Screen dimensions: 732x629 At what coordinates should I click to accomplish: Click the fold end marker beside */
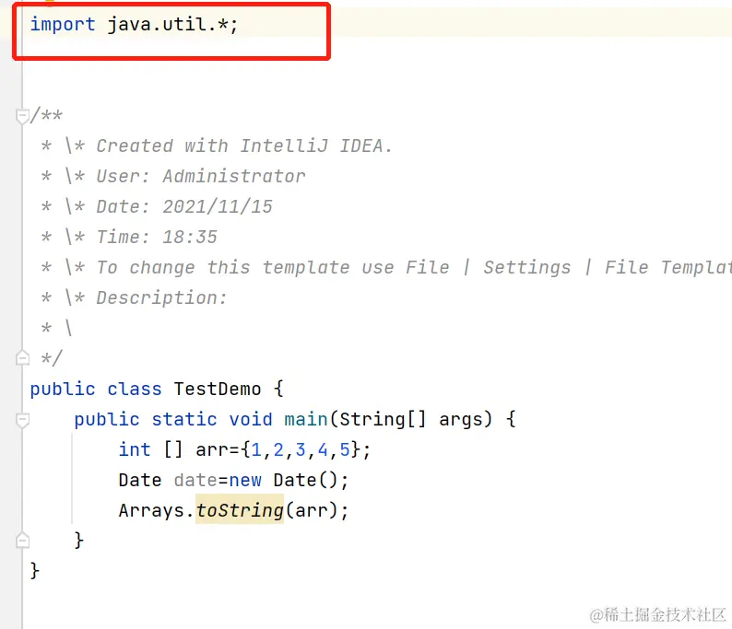pos(22,358)
